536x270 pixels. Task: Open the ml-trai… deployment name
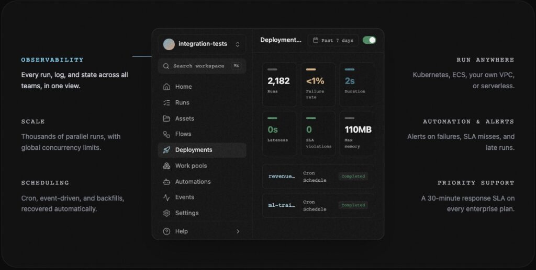tap(282, 205)
